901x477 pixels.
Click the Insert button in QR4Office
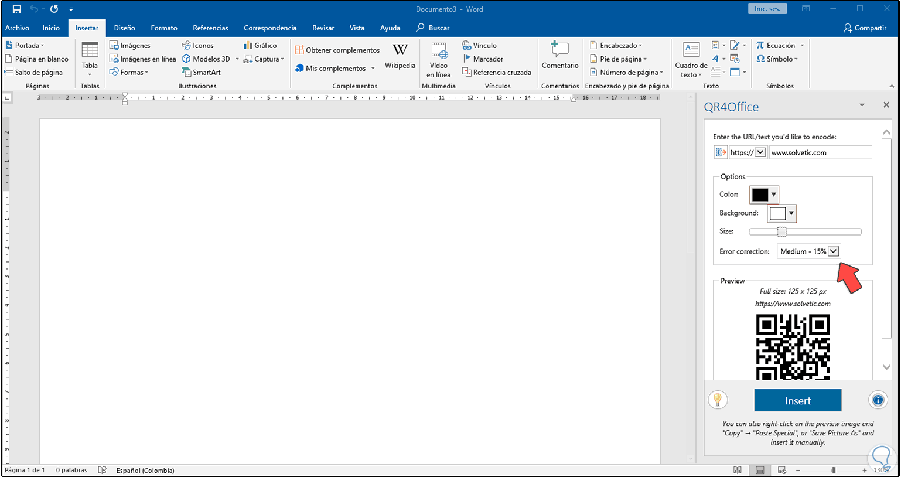coord(797,401)
